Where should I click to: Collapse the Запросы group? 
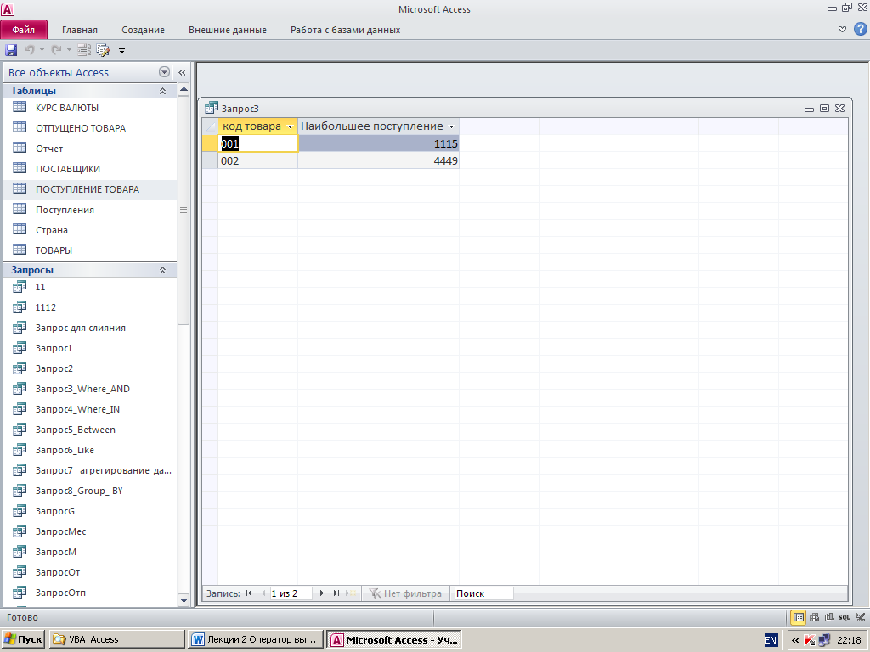162,270
